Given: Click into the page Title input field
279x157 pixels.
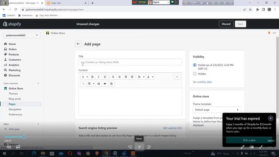Looking at the screenshot, I should pos(130,62).
